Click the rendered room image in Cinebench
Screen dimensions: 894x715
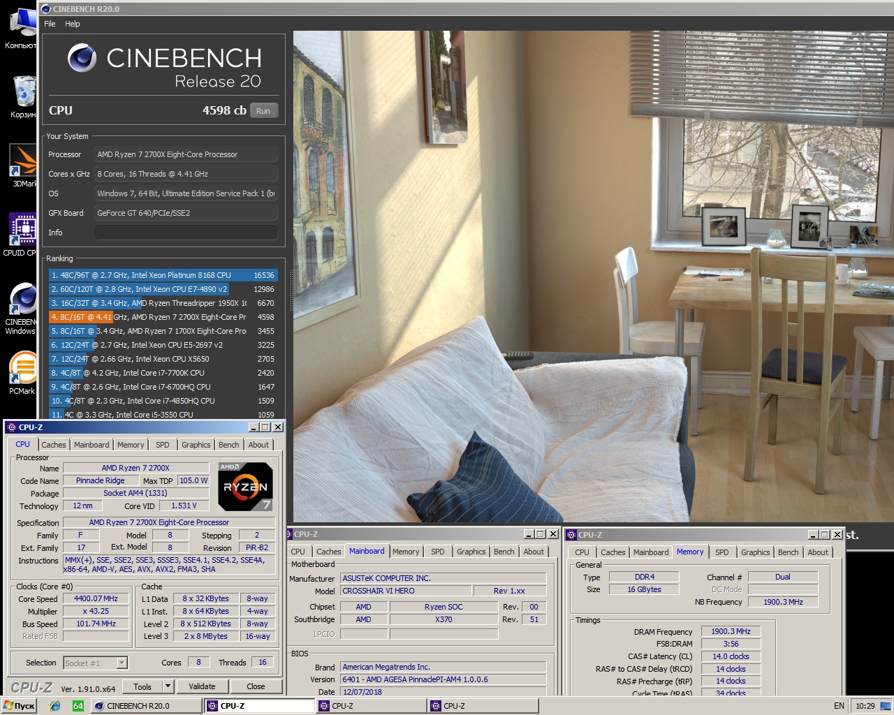click(x=593, y=277)
